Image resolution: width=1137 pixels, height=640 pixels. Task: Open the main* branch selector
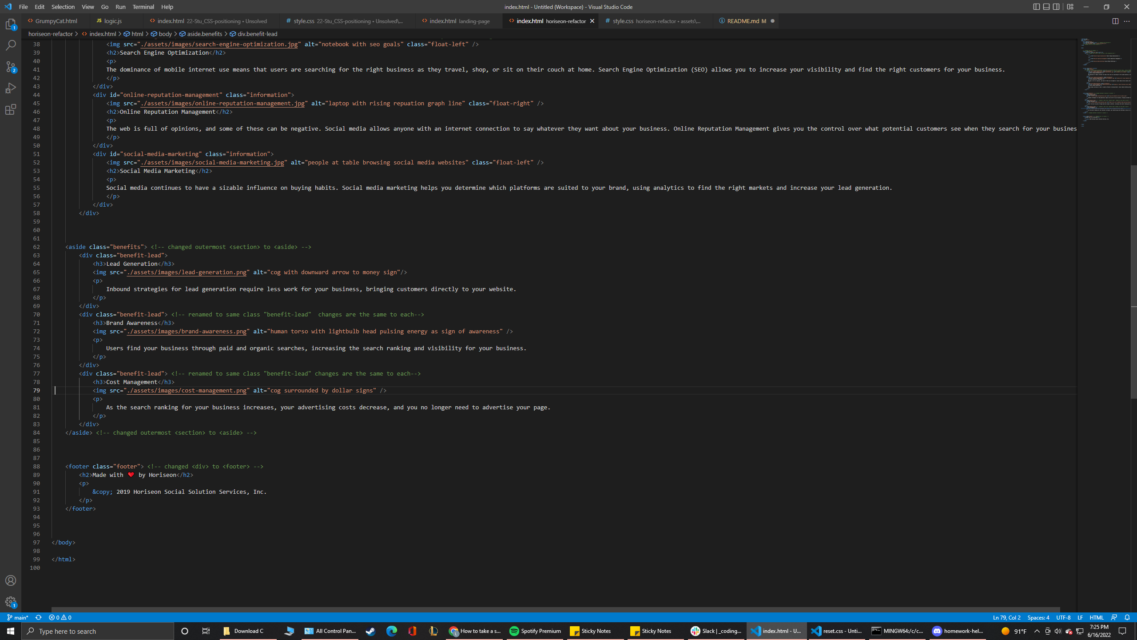[18, 617]
